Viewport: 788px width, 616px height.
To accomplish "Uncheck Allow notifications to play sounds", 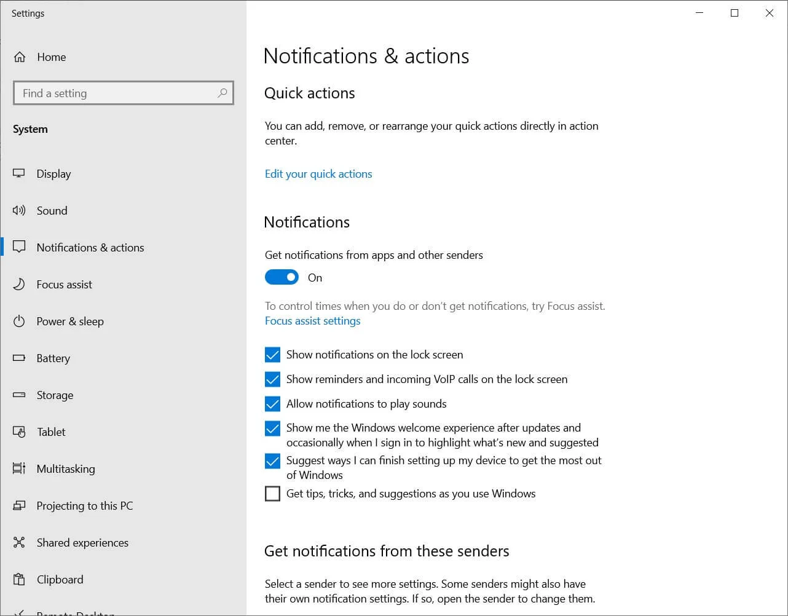I will (272, 404).
